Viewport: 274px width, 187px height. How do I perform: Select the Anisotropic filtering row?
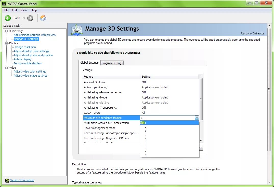coord(141,87)
